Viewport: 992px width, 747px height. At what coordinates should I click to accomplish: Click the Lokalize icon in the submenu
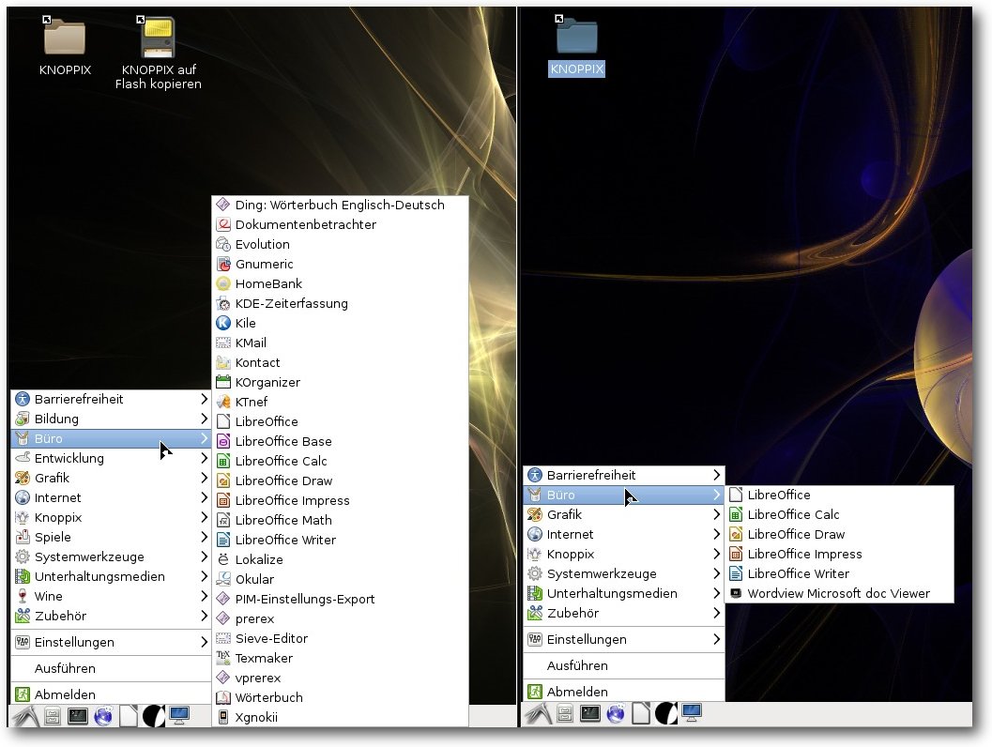pos(222,559)
